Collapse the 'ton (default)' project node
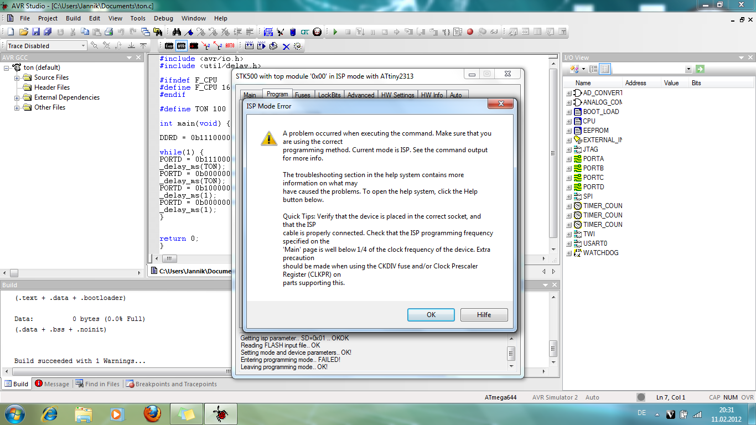The image size is (756, 425). 7,68
